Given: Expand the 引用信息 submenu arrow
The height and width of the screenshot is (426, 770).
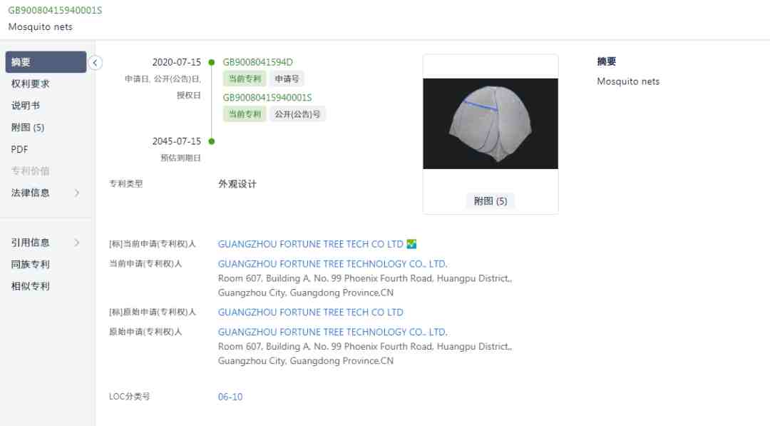Looking at the screenshot, I should [x=77, y=243].
